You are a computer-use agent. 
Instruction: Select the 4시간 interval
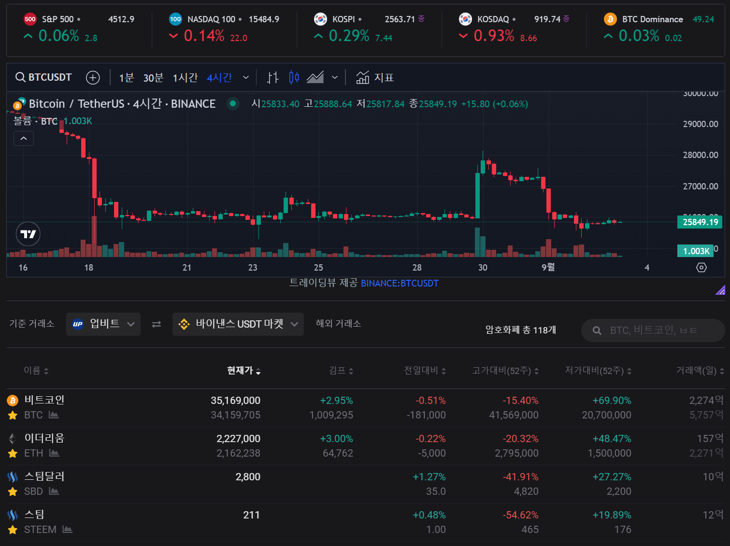tap(219, 77)
